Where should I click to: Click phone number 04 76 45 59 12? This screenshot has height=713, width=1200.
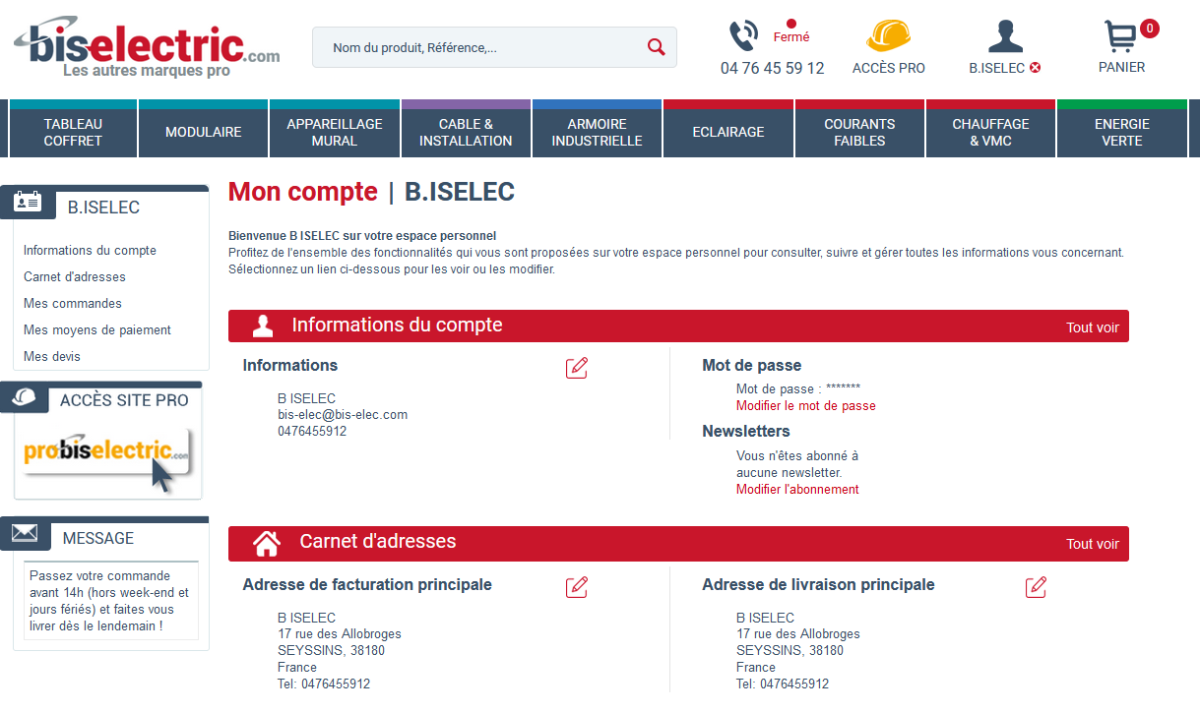773,68
